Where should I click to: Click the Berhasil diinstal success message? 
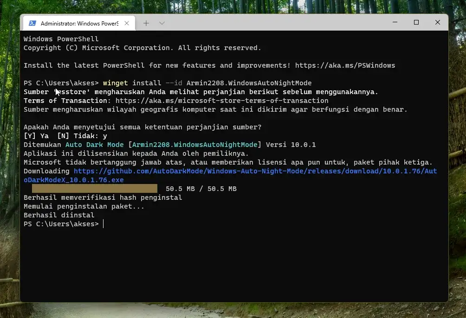pos(58,215)
